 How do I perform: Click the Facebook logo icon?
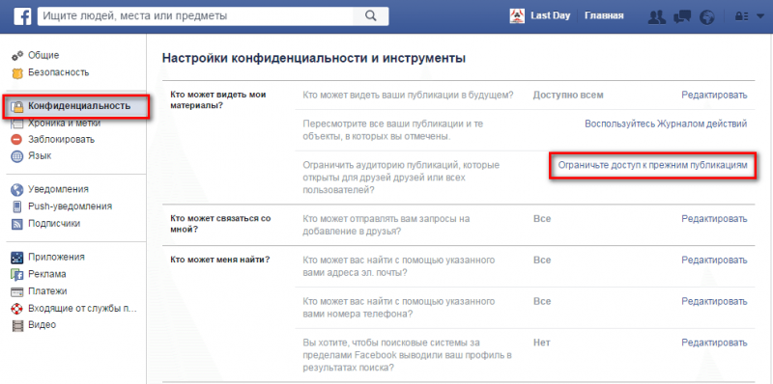coord(22,16)
